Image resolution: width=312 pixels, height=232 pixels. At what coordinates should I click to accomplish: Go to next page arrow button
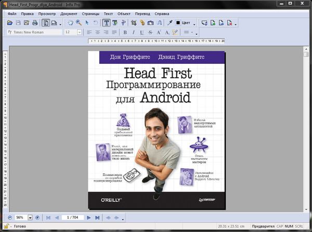click(89, 217)
